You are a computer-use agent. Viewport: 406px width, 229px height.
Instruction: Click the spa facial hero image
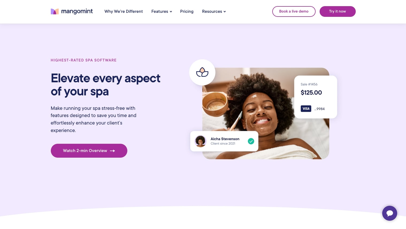(266, 113)
